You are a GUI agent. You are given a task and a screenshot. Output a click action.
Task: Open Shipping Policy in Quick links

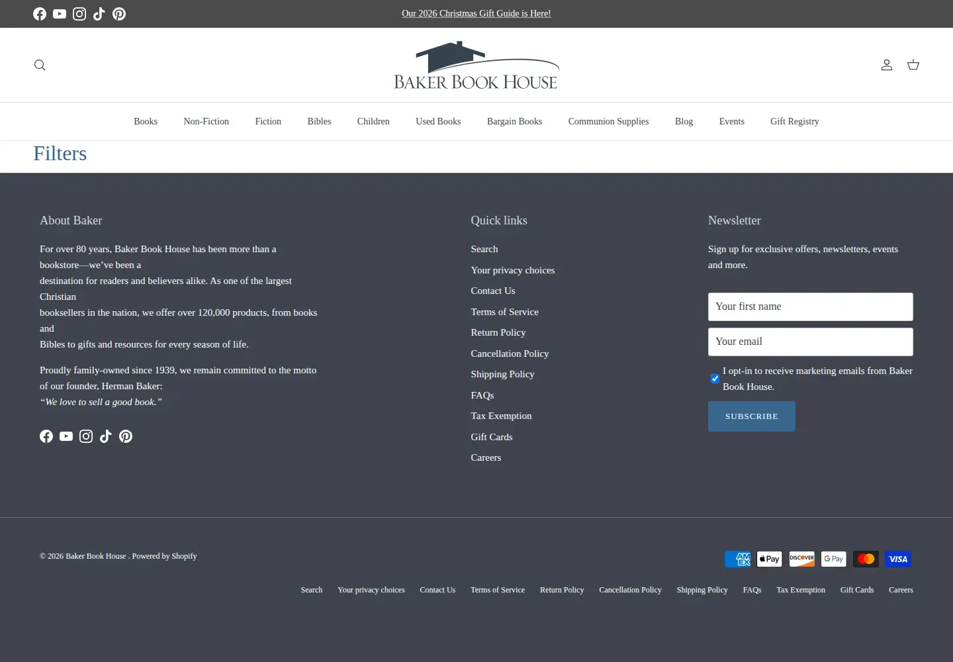[502, 374]
